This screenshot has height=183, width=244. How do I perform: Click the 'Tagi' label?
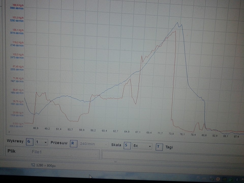pos(169,147)
